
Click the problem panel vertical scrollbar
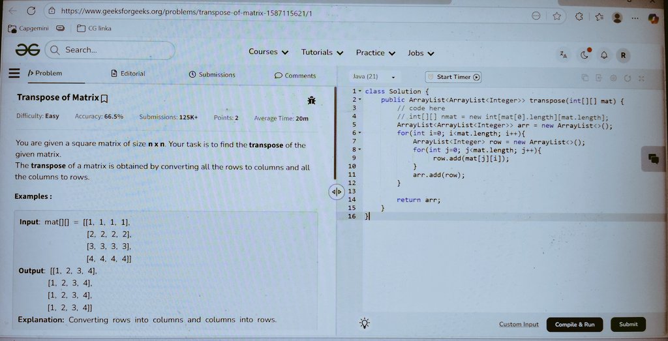[335, 133]
